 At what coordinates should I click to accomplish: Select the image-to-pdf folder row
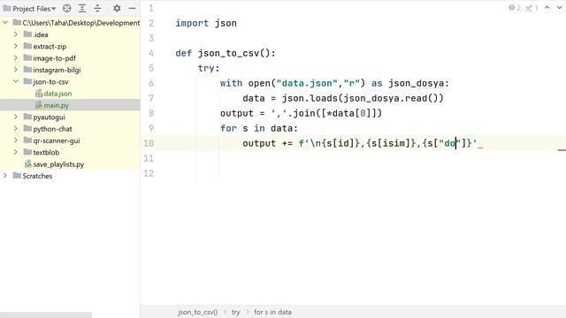point(70,57)
